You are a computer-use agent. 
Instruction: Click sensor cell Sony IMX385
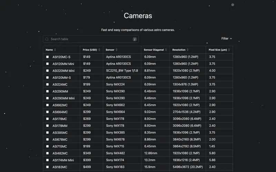(x=115, y=132)
